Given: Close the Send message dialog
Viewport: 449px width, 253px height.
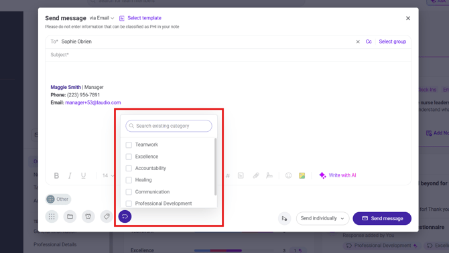Looking at the screenshot, I should [x=408, y=18].
